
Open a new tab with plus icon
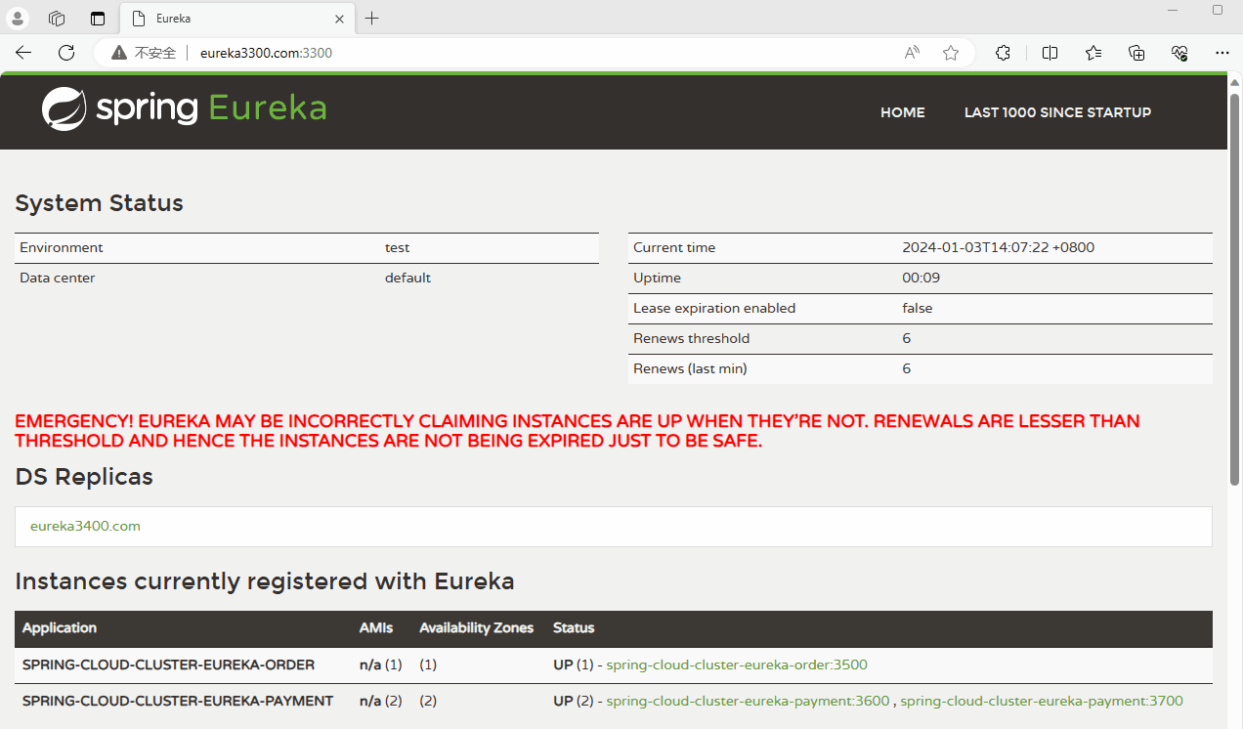click(x=372, y=19)
